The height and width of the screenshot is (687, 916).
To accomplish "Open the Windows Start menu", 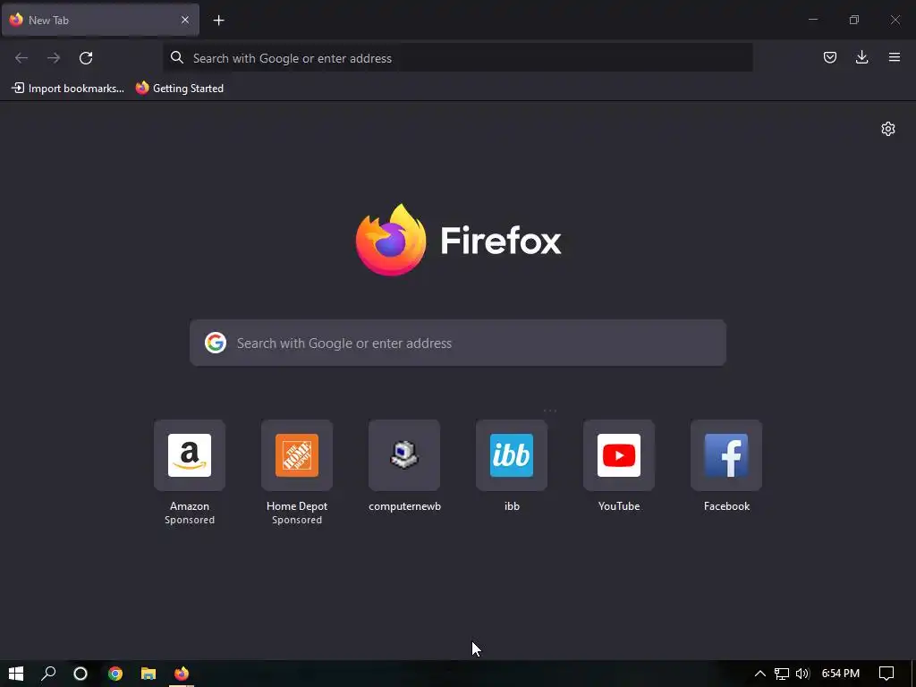I will click(x=16, y=674).
